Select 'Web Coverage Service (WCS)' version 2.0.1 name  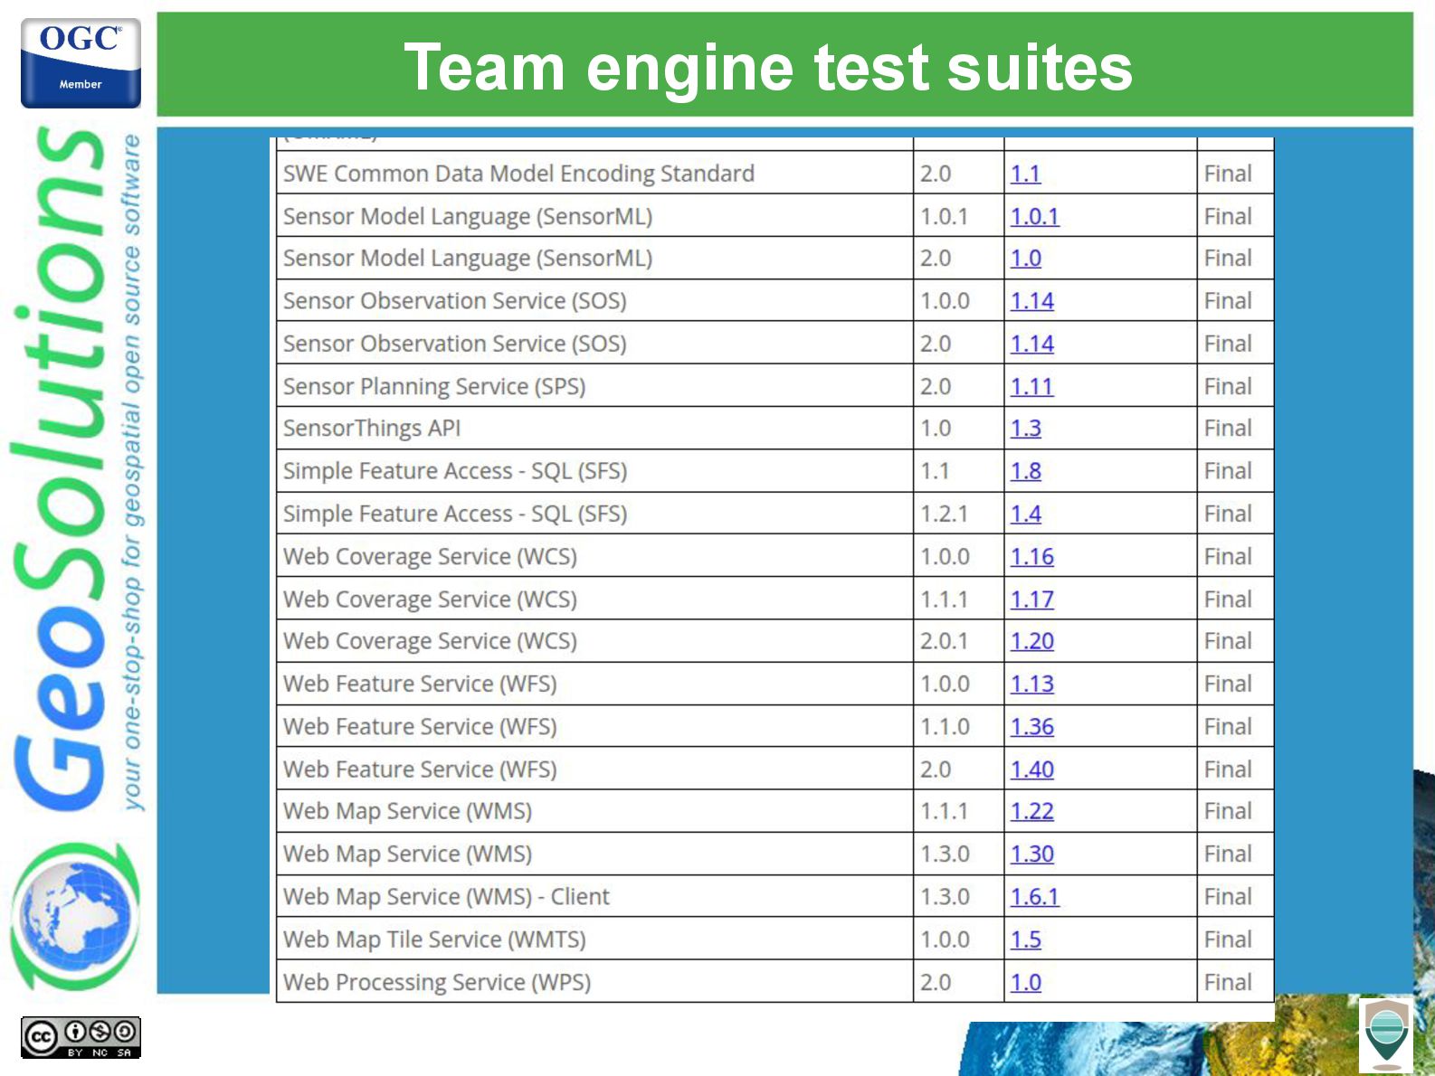tap(430, 641)
